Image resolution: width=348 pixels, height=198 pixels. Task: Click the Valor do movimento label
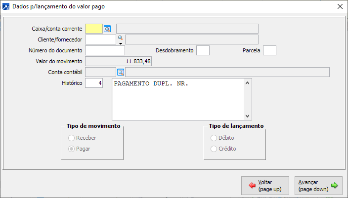tap(59, 61)
